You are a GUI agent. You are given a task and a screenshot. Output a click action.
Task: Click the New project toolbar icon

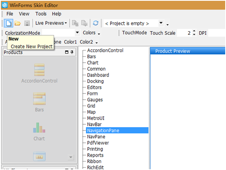coord(9,23)
